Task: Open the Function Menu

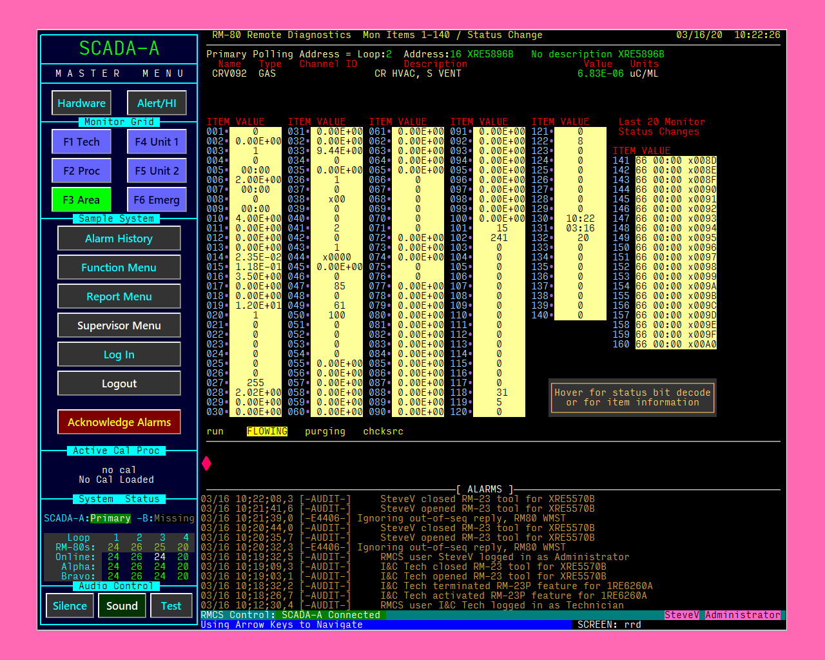Action: pyautogui.click(x=119, y=267)
